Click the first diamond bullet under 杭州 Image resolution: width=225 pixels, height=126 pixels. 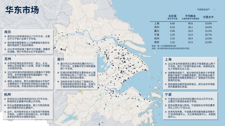click(x=5, y=99)
